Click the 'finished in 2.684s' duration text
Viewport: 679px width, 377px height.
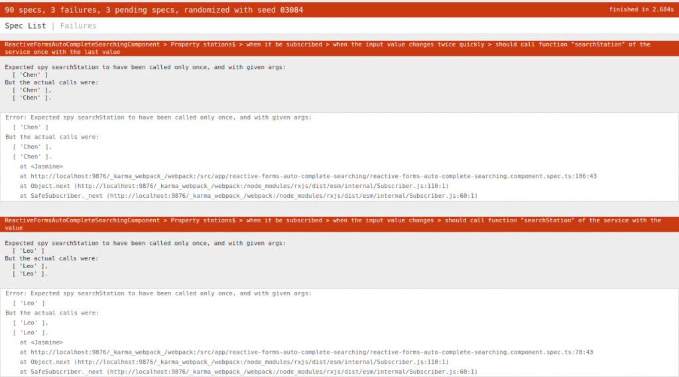(x=641, y=9)
